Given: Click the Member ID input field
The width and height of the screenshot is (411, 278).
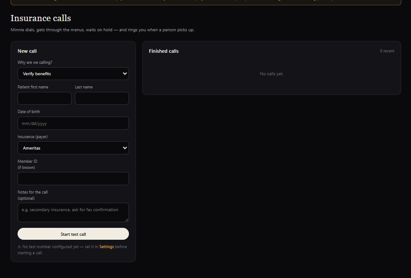Looking at the screenshot, I should (x=73, y=179).
